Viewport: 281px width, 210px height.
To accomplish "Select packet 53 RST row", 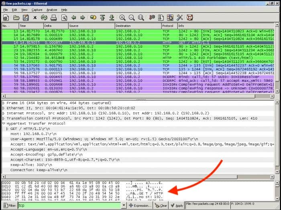I will click(138, 62).
